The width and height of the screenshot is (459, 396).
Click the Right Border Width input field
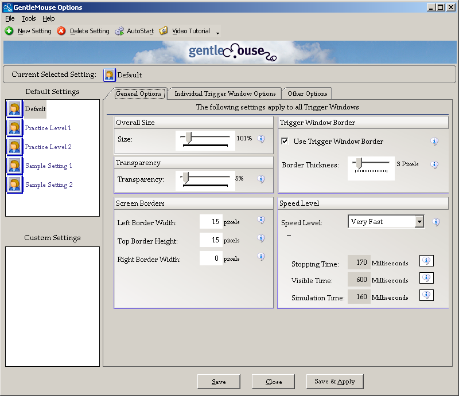(211, 258)
